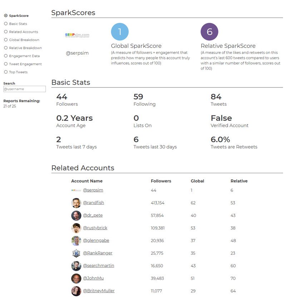Click the 11,077 followers cell
Viewport: 286px width, 305px height.
coord(156,291)
